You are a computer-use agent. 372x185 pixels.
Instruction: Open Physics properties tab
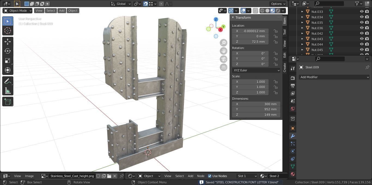[293, 151]
